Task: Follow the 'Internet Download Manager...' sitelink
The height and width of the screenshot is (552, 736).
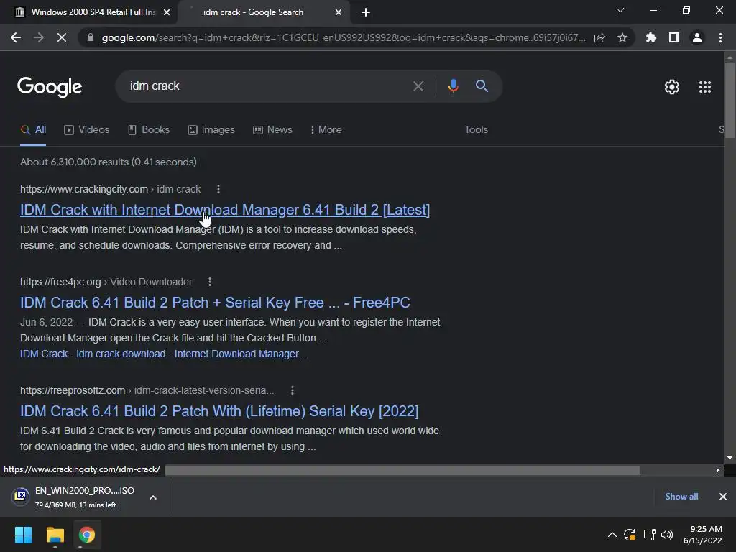Action: [240, 354]
